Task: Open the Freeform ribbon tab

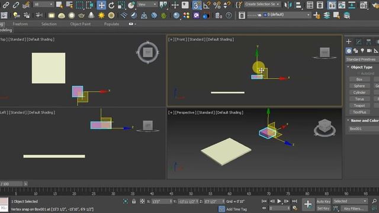Action: pyautogui.click(x=20, y=24)
